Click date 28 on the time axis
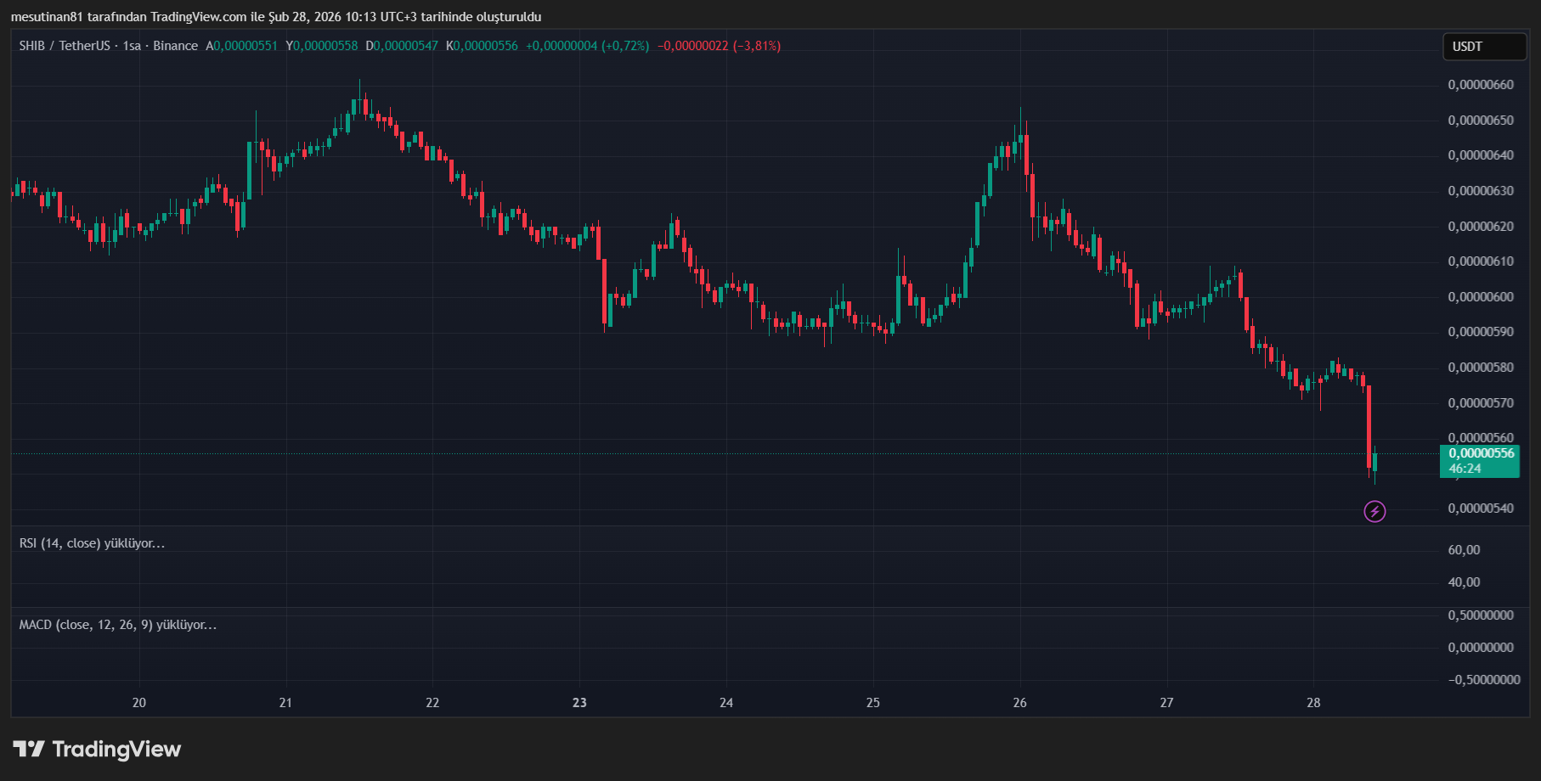Image resolution: width=1541 pixels, height=781 pixels. point(1313,703)
